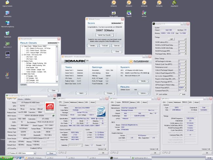213x160 pixels.
Task: Click OK in the CPU-Z memory window
Action: click(x=207, y=153)
